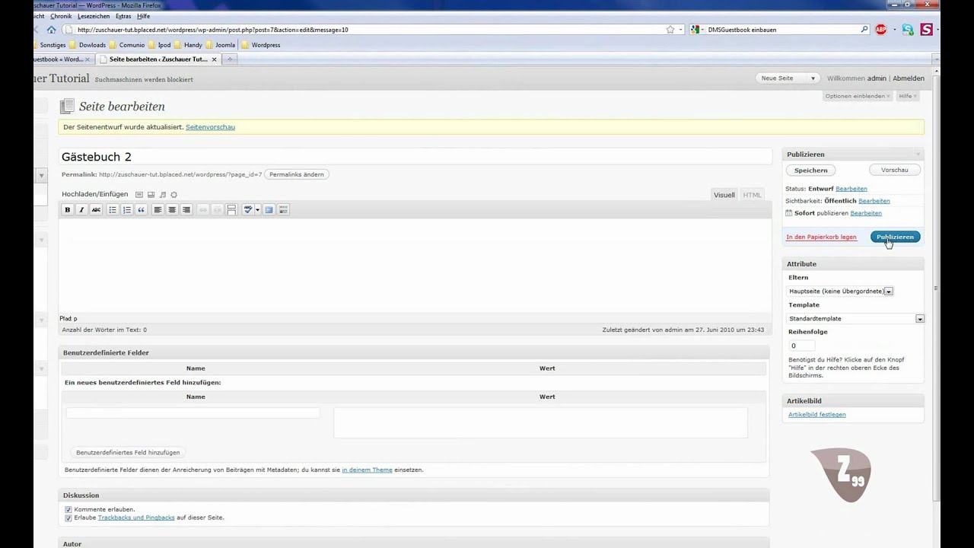
Task: Click the custom field Name input
Action: pos(193,413)
